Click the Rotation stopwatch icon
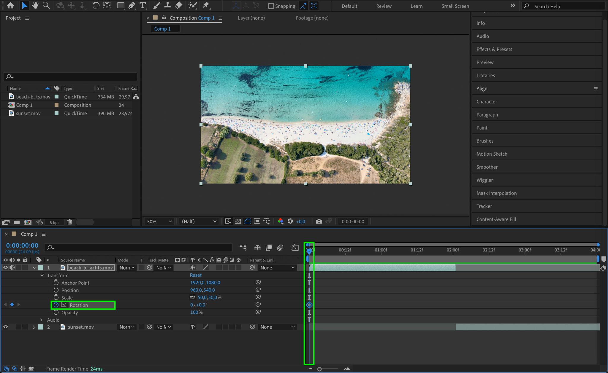Screen dimensions: 608x373 (x=56, y=305)
